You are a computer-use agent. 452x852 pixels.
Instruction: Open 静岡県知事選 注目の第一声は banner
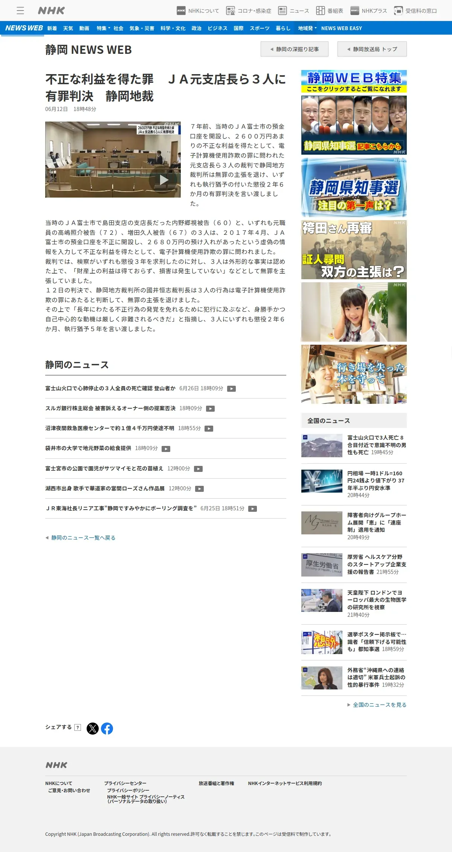[x=354, y=187]
